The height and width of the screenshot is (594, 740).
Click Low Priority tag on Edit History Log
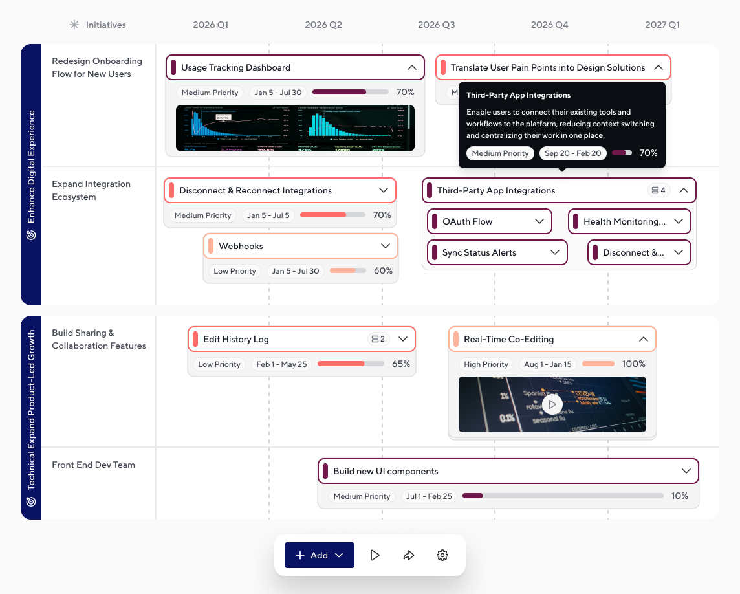click(x=219, y=364)
